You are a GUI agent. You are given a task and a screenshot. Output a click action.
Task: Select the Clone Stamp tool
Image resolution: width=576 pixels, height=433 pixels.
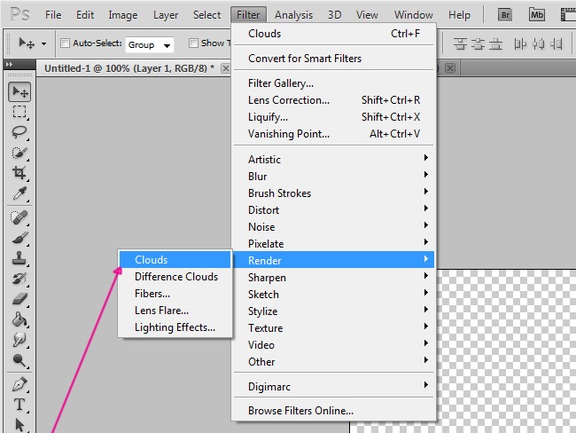(19, 258)
